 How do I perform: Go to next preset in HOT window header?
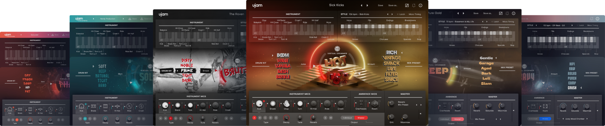pyautogui.click(x=367, y=5)
